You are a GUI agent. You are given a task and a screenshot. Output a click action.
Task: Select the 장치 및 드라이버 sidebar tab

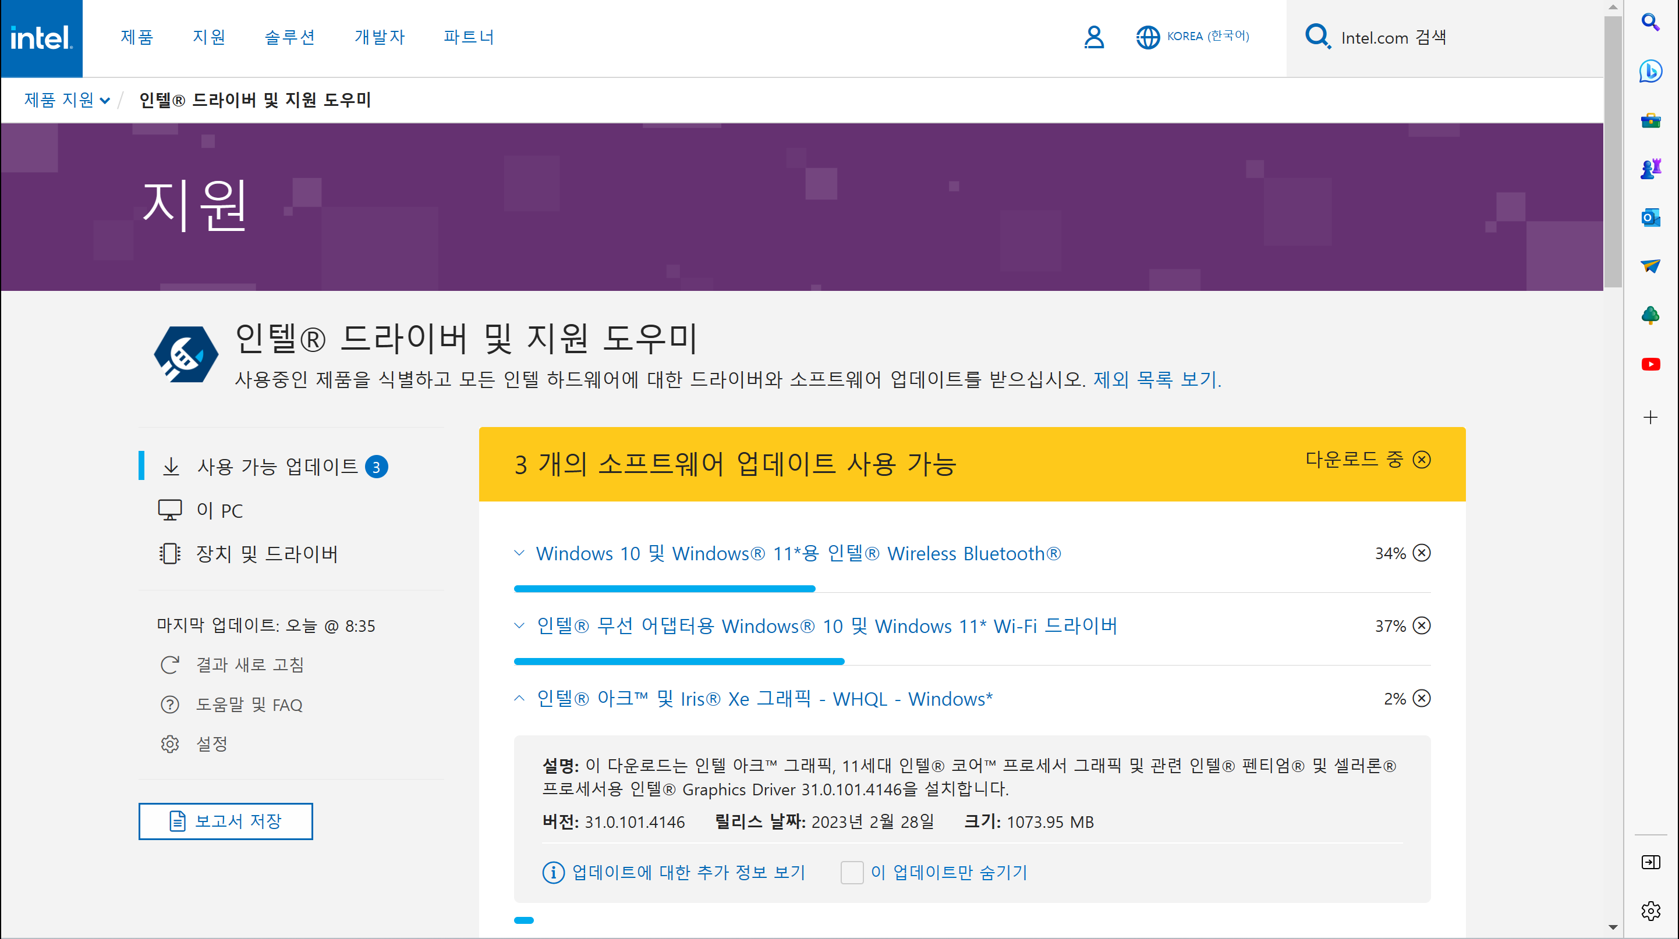click(x=266, y=553)
